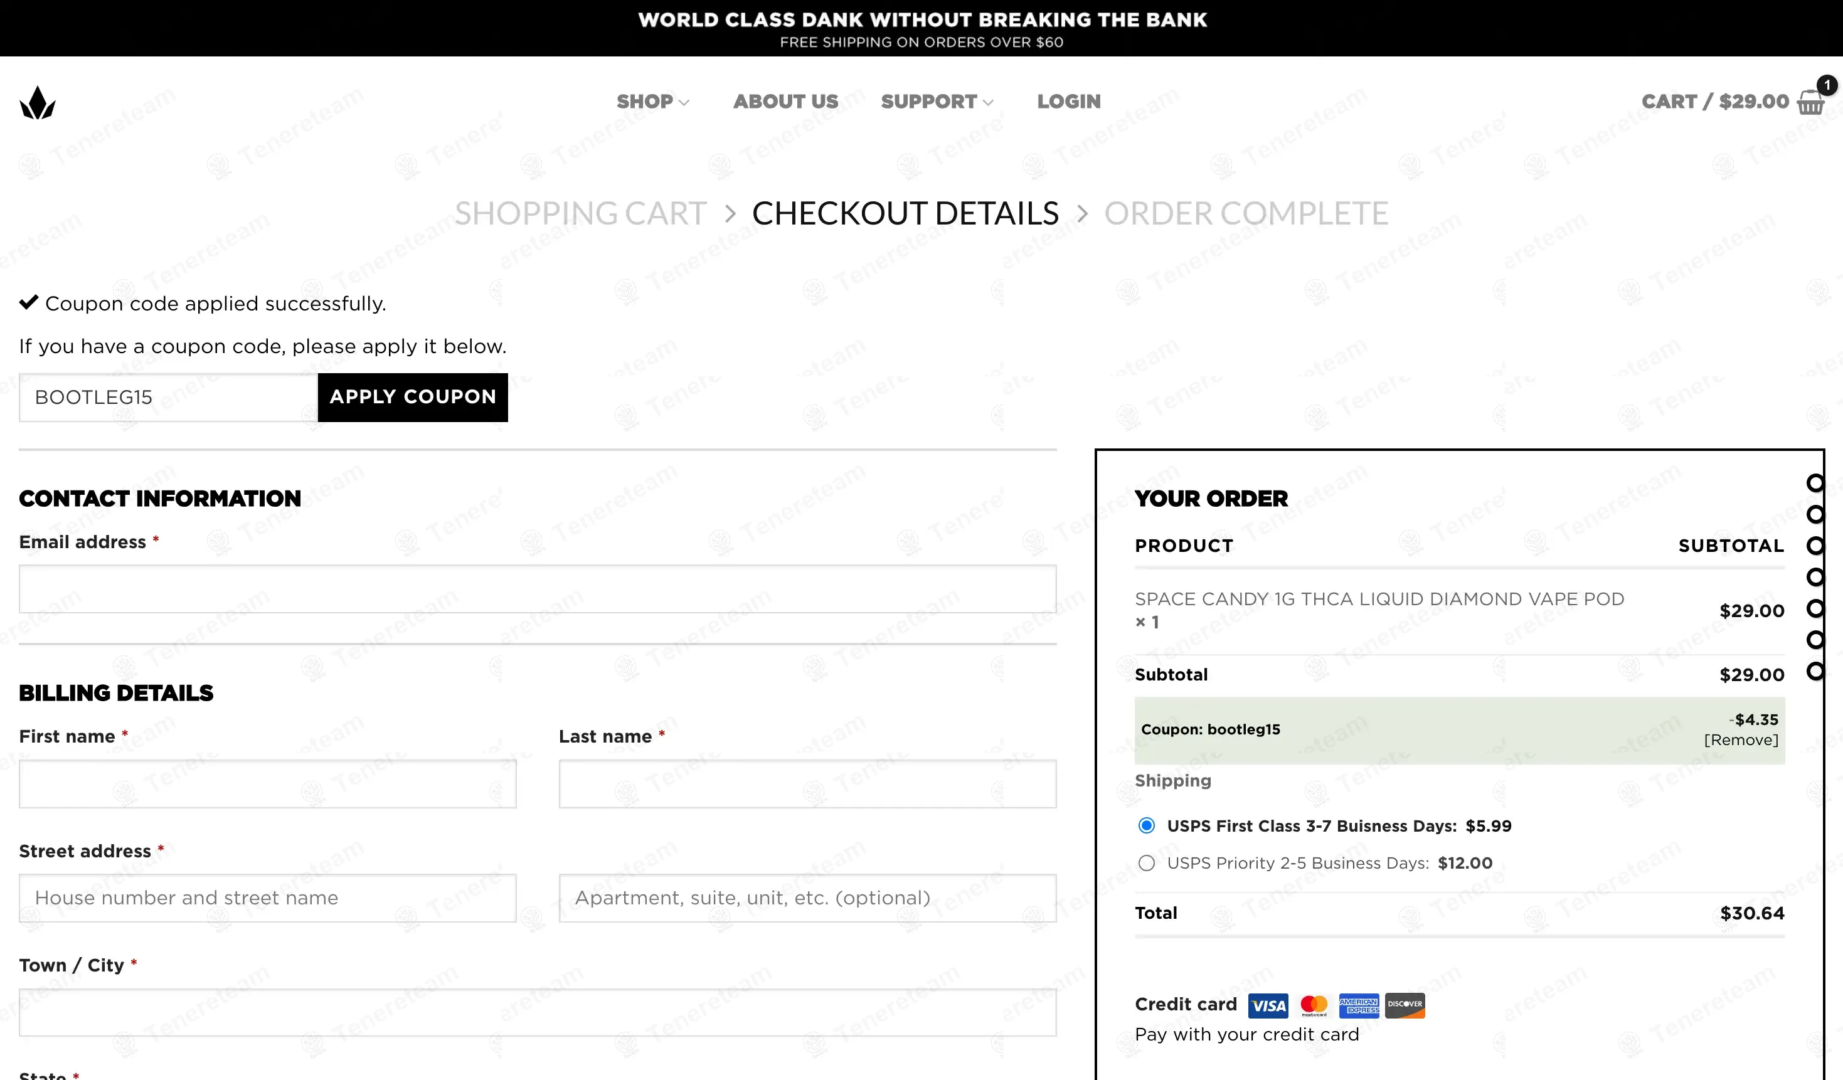Viewport: 1843px width, 1080px height.
Task: Expand the Shop dropdown menu
Action: (652, 102)
